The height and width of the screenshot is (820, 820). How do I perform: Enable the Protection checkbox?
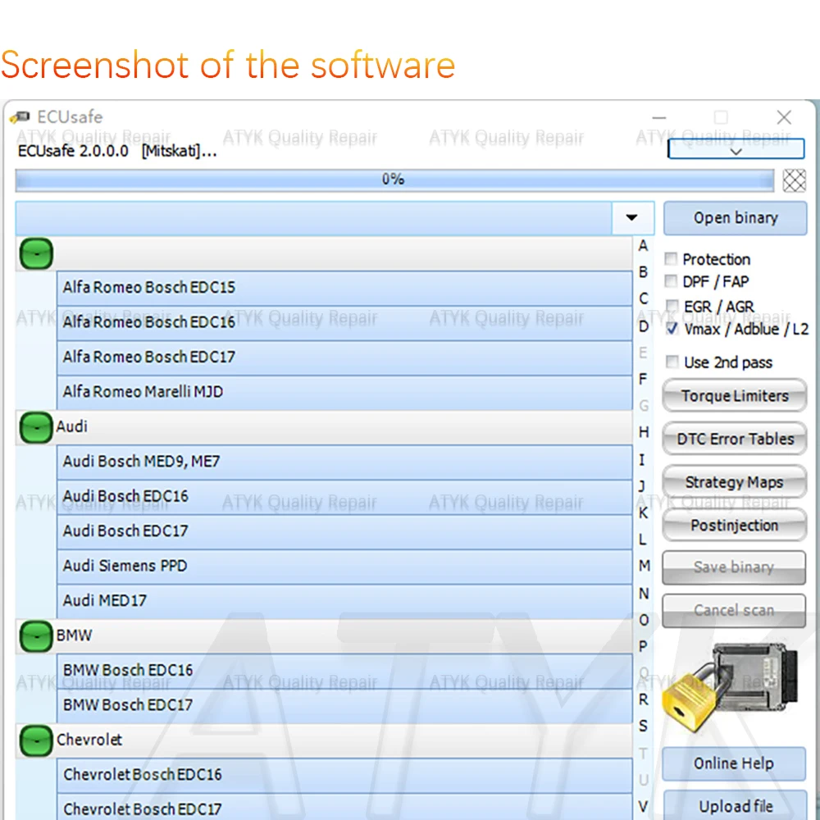671,258
